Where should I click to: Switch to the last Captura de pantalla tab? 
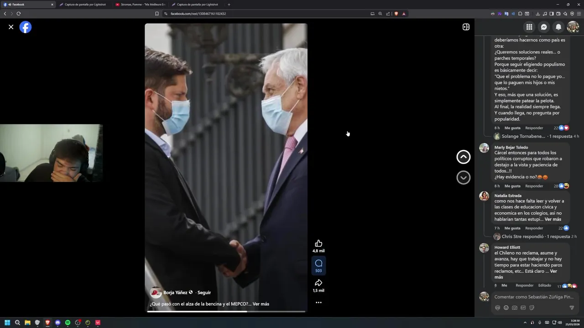197,5
